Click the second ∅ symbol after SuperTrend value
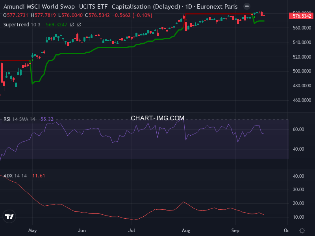The width and height of the screenshot is (315, 236). (x=79, y=24)
